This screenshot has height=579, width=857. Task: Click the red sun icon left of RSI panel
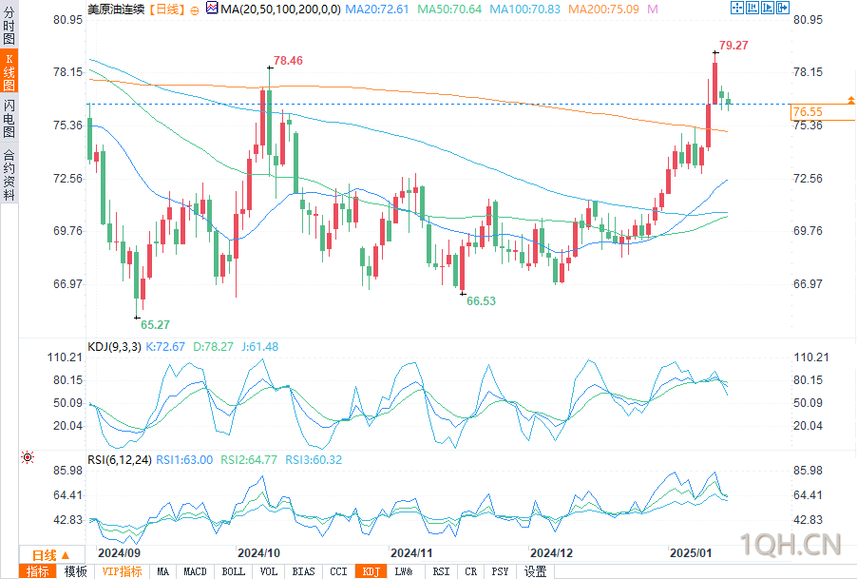[x=28, y=457]
